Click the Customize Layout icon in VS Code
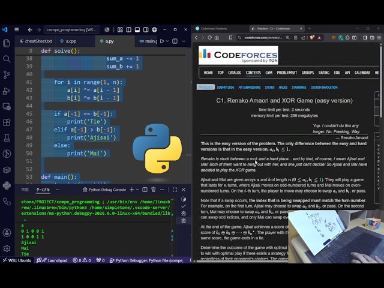Image resolution: width=384 pixels, height=288 pixels. (120, 29)
